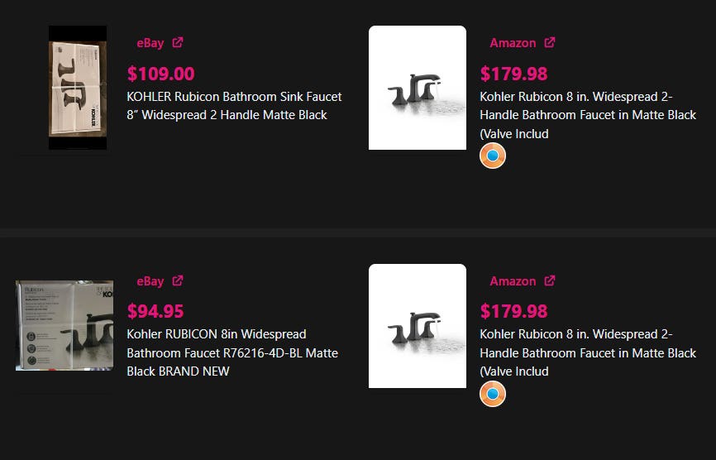Screen dimensions: 716x460
Task: Click orange circle badge in Amazon listing beside $94.95 item
Action: (x=493, y=394)
